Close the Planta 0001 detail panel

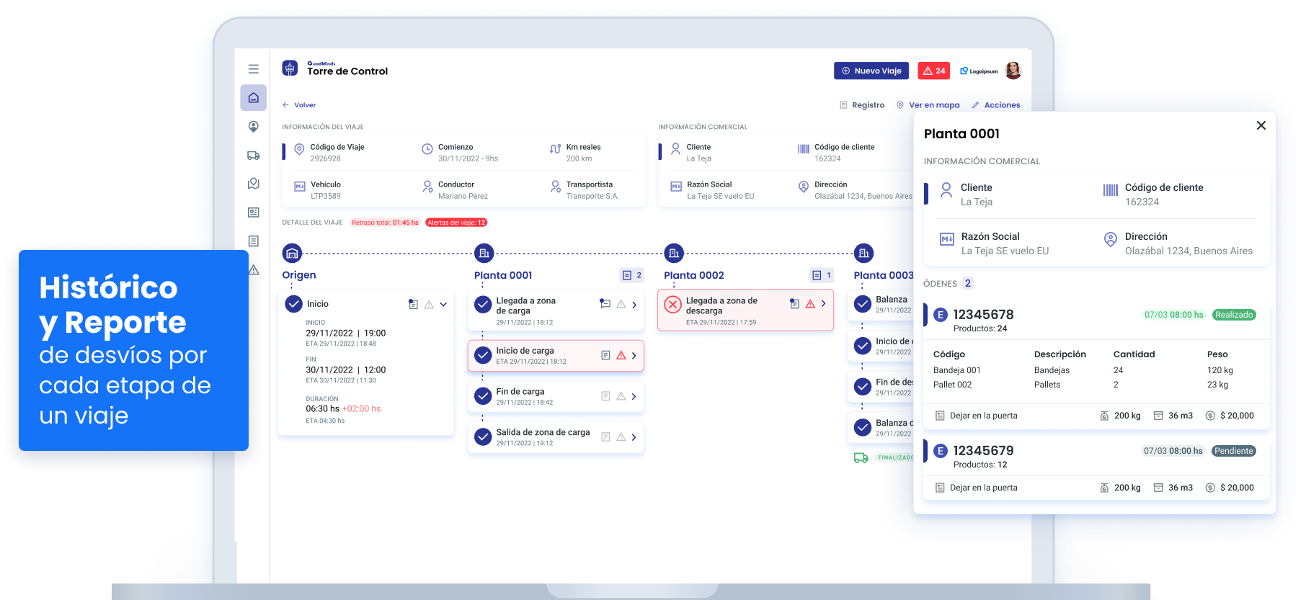[x=1261, y=125]
